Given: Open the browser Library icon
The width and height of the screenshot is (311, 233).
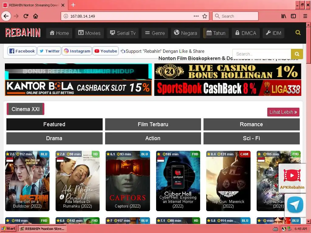Looking at the screenshot, I should [284, 16].
